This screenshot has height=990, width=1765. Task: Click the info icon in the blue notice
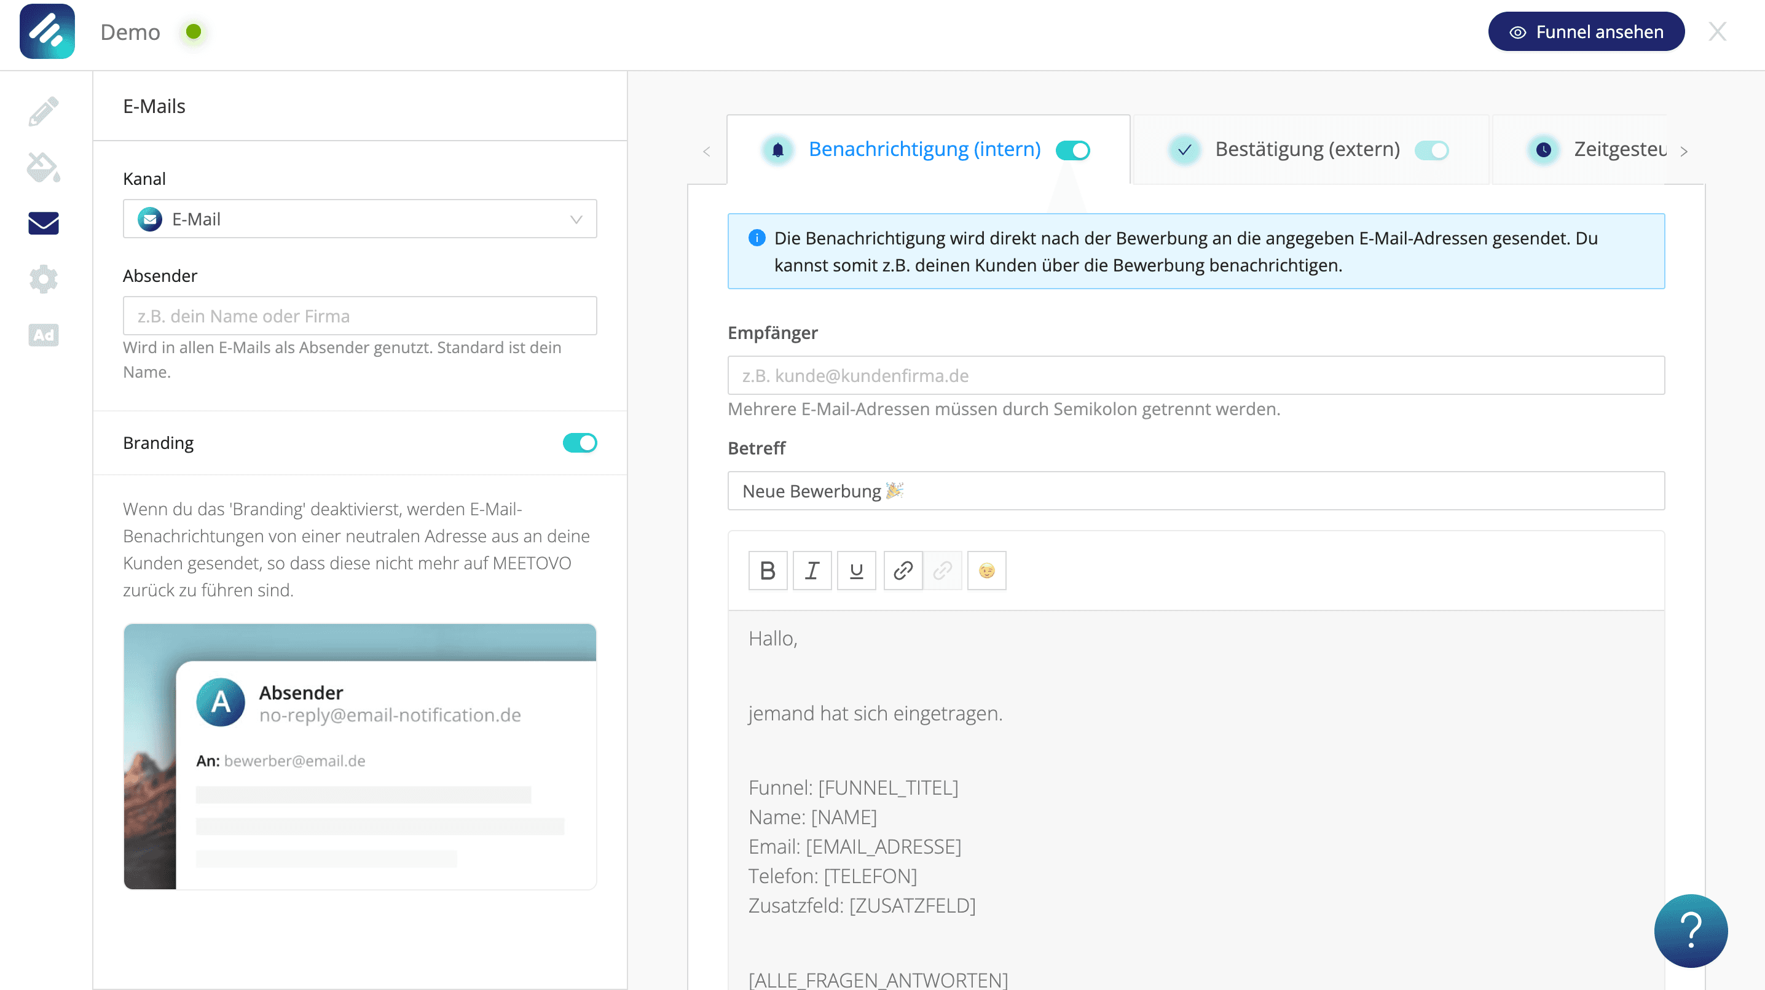pyautogui.click(x=757, y=238)
